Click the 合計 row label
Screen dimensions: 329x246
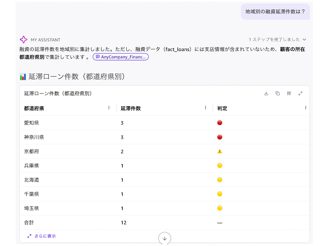click(29, 223)
